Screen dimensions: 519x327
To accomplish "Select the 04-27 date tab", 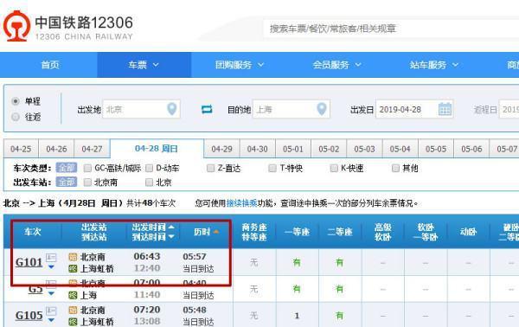I will pos(92,149).
